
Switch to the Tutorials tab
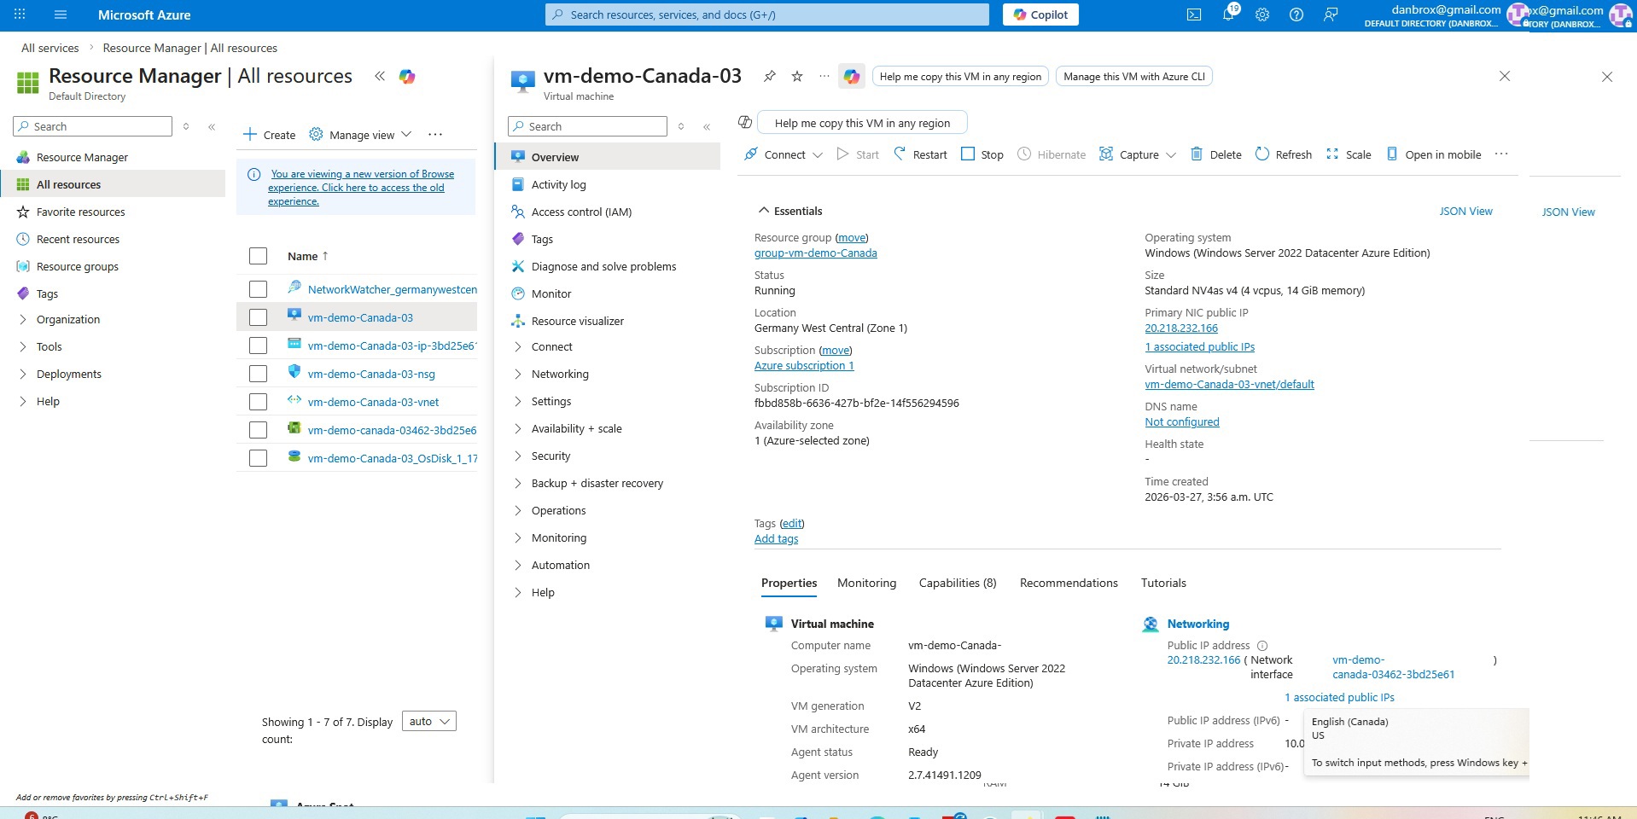pyautogui.click(x=1163, y=583)
